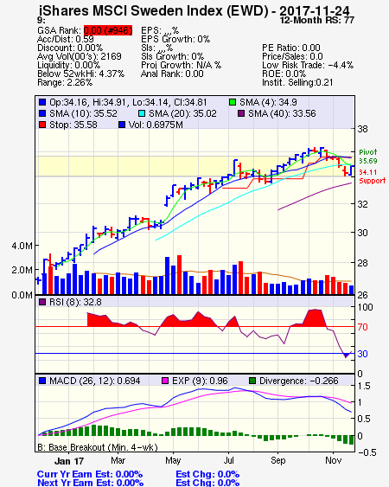Click the Below 52wkHi: 4.37% line
Image resolution: width=389 pixels, height=487 pixels.
[80, 74]
